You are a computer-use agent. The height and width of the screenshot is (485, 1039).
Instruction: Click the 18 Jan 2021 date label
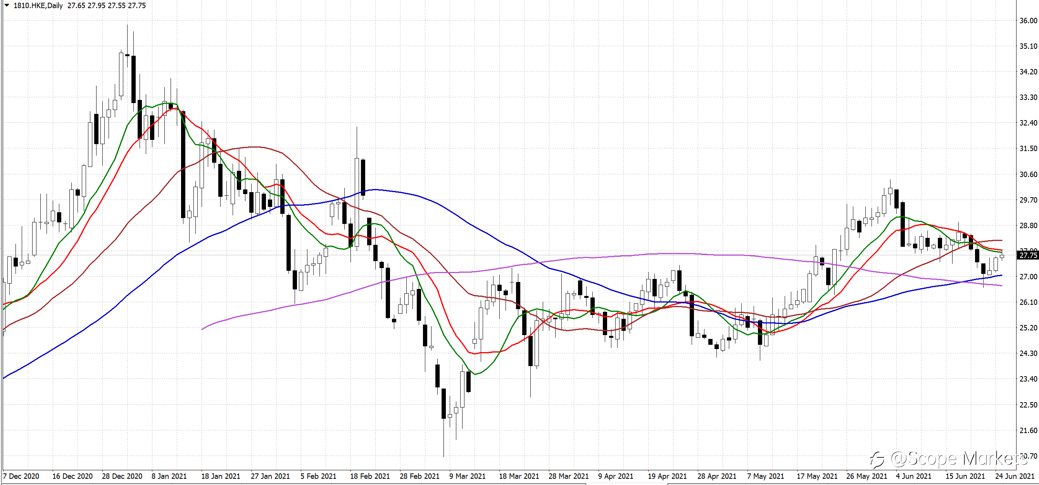click(221, 476)
